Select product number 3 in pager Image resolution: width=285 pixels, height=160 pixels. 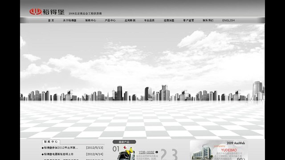click(x=175, y=155)
